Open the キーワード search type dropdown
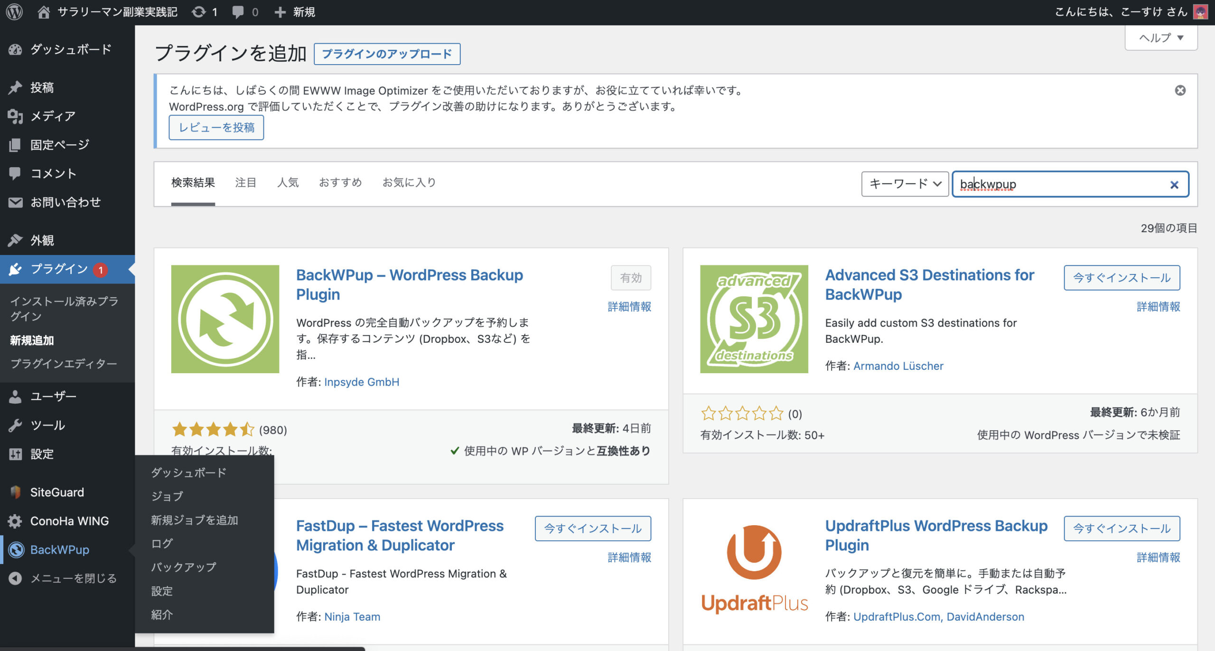This screenshot has height=651, width=1215. pyautogui.click(x=905, y=184)
